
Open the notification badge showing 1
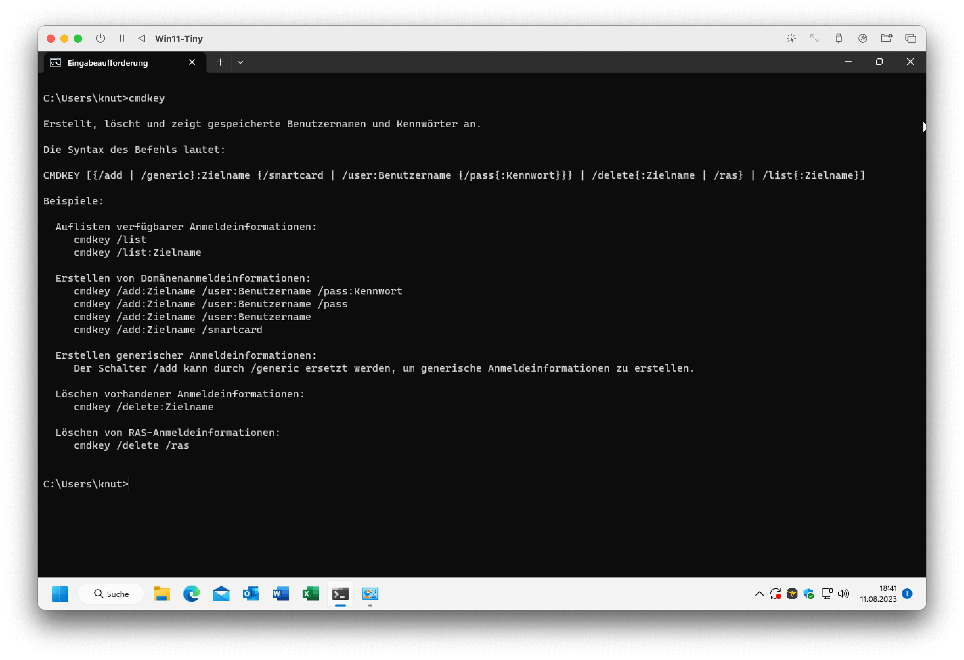[x=907, y=594]
